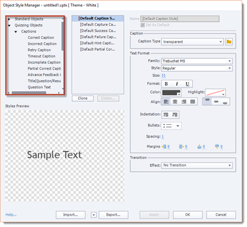Toggle Set As Default checkbox

(x=143, y=25)
